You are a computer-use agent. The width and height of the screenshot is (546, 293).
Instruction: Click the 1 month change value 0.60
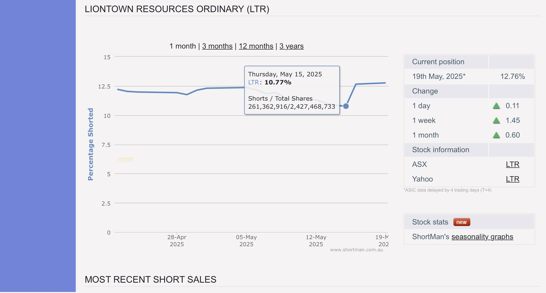[513, 135]
